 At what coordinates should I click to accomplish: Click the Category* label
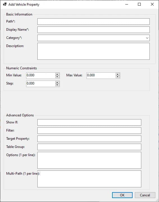point(14,38)
